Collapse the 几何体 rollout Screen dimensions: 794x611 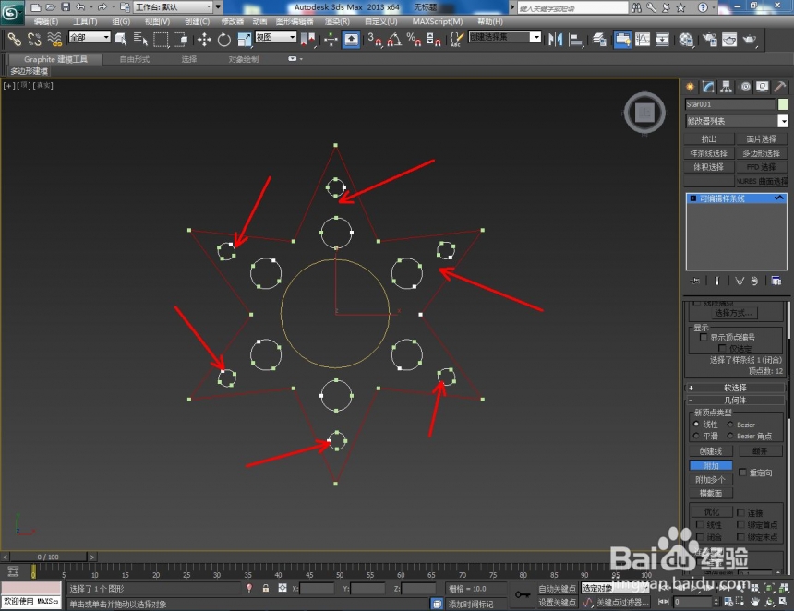(x=735, y=400)
